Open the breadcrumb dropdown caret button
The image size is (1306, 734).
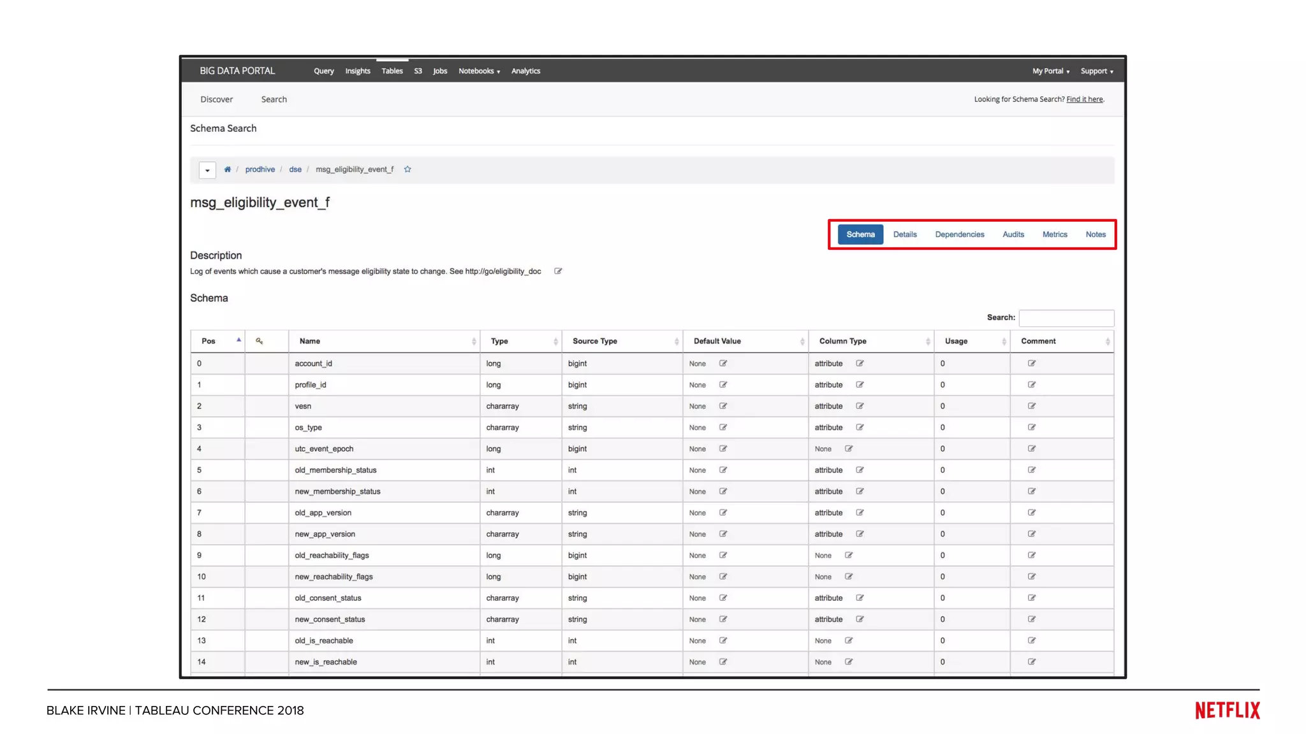click(x=207, y=170)
